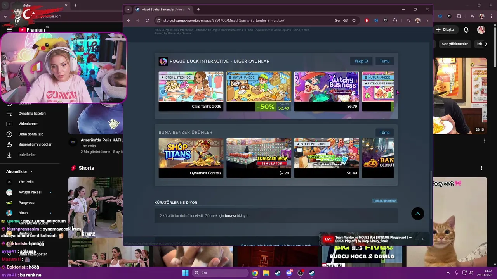Open the Supermarket Simulator game card
The height and width of the screenshot is (279, 497).
(x=326, y=158)
